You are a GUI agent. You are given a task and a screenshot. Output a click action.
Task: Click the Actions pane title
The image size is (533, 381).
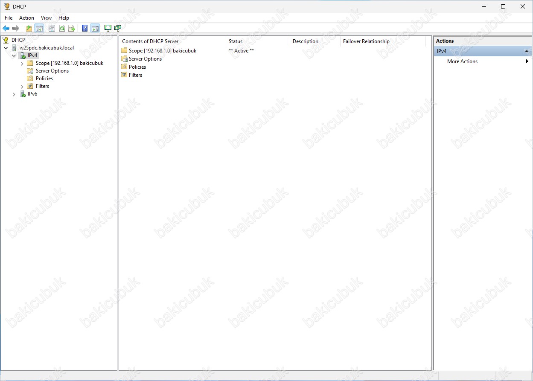445,41
